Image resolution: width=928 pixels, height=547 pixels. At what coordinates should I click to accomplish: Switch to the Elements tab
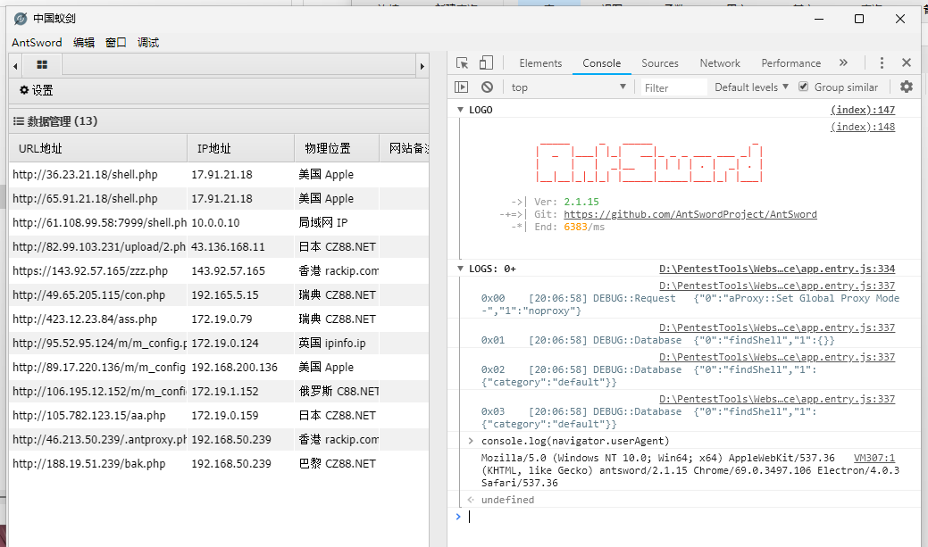tap(540, 63)
